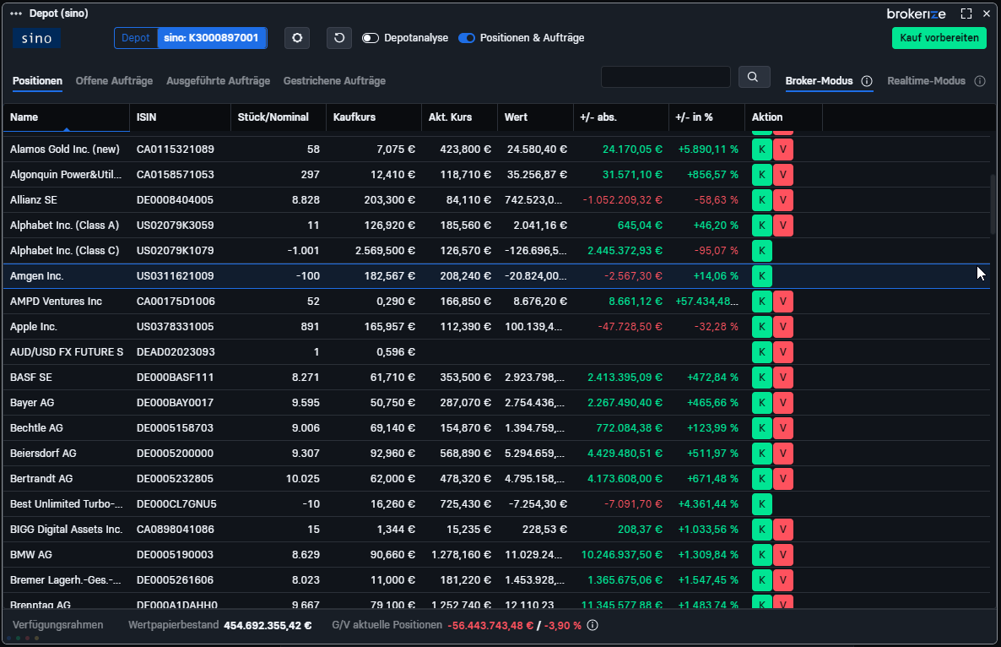The width and height of the screenshot is (1001, 647).
Task: Click K buy button for Beiersdorf AG
Action: [761, 454]
